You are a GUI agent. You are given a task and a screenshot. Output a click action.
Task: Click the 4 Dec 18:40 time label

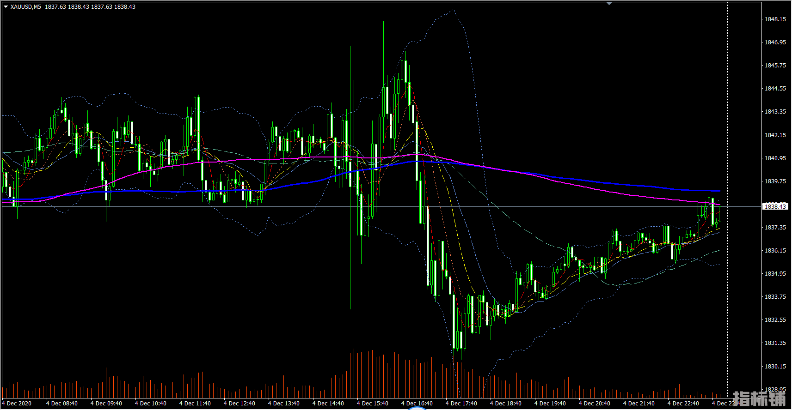coord(506,403)
